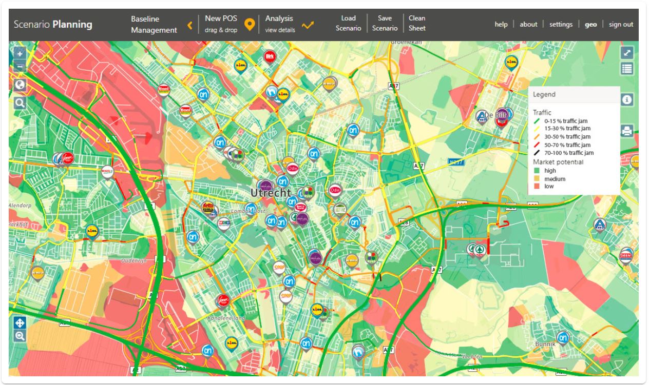The width and height of the screenshot is (649, 385).
Task: Open Analysis view details
Action: (280, 24)
